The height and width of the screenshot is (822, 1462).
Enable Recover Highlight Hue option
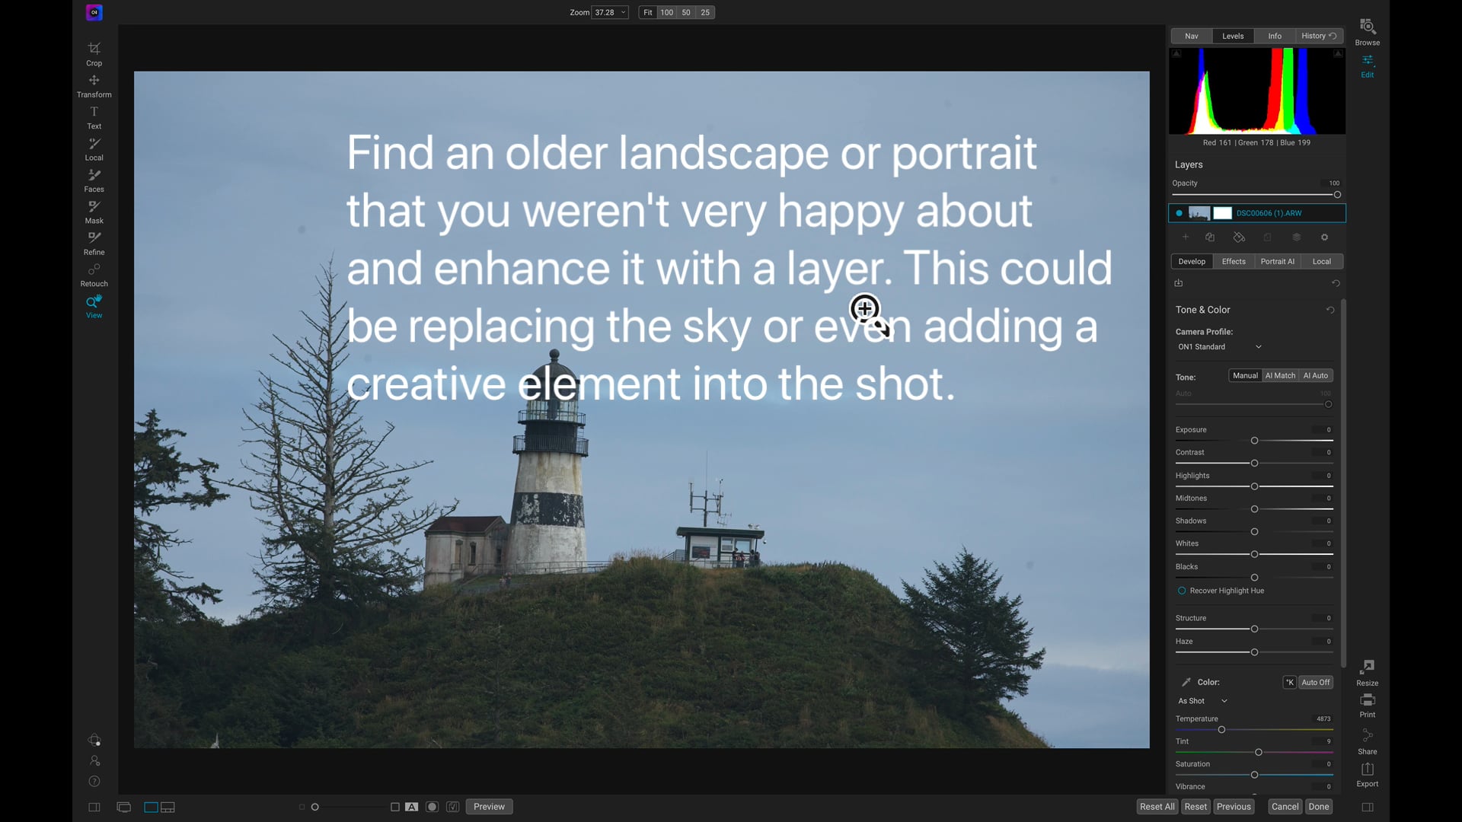tap(1182, 591)
